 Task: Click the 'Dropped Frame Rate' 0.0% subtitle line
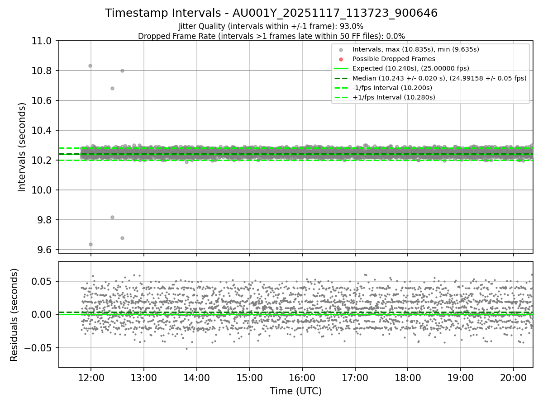[271, 36]
